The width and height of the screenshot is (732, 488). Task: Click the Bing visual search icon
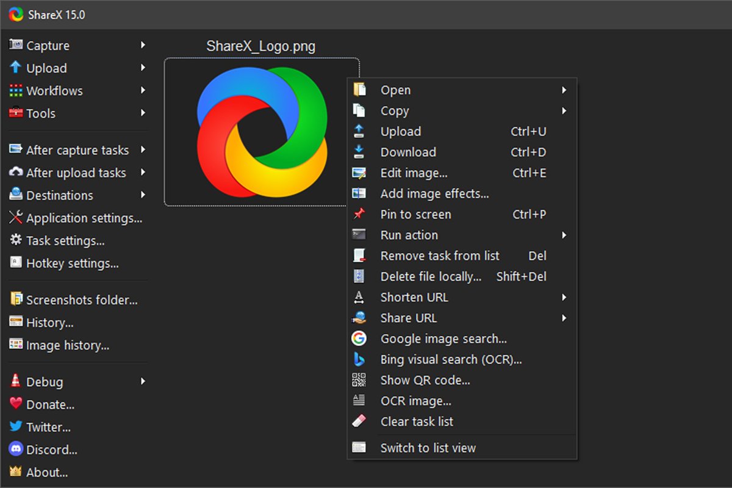[359, 359]
